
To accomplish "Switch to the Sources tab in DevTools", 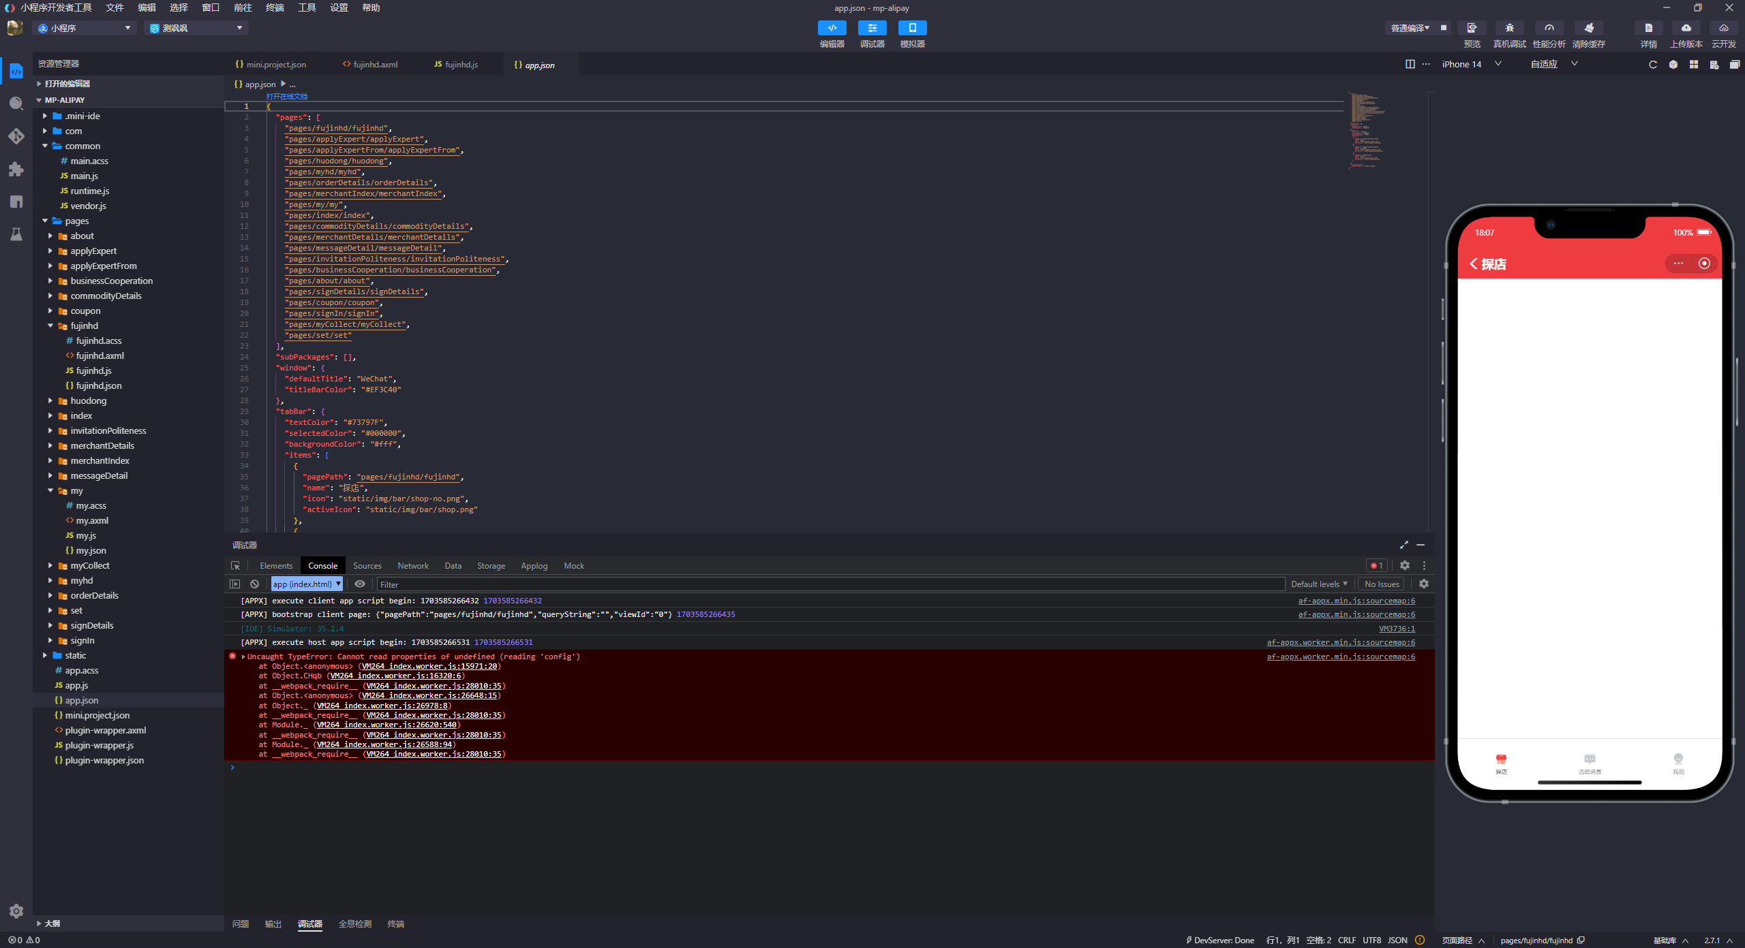I will [367, 566].
